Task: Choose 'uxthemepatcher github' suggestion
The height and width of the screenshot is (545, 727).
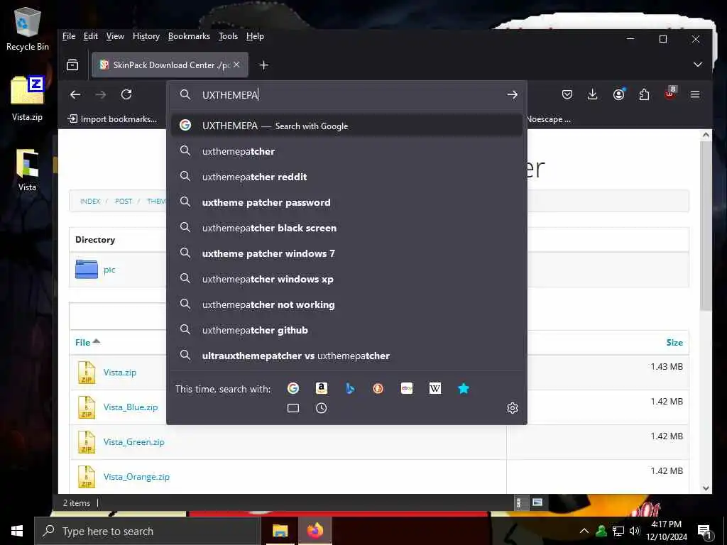Action: (x=346, y=330)
